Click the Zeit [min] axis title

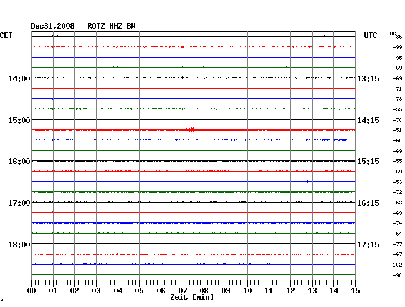[192, 297]
